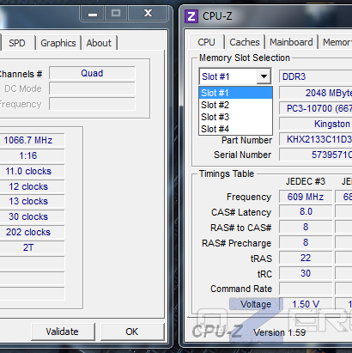The image size is (352, 353).
Task: Click the OK button
Action: 132,332
